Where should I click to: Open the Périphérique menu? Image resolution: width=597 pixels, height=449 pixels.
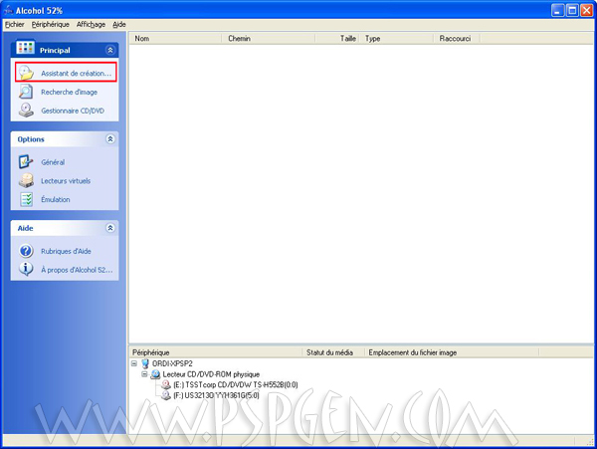pyautogui.click(x=51, y=24)
